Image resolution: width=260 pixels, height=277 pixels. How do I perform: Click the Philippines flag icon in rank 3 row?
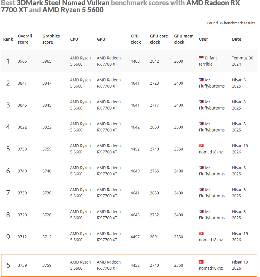click(201, 102)
